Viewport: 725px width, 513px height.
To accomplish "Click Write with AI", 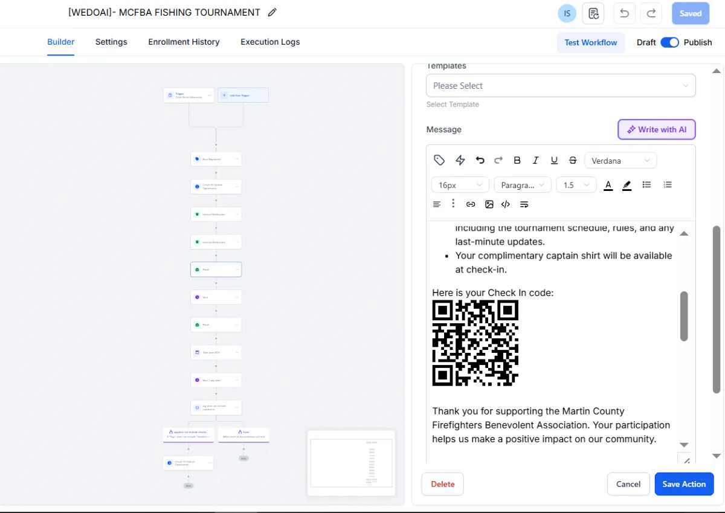I will click(657, 129).
